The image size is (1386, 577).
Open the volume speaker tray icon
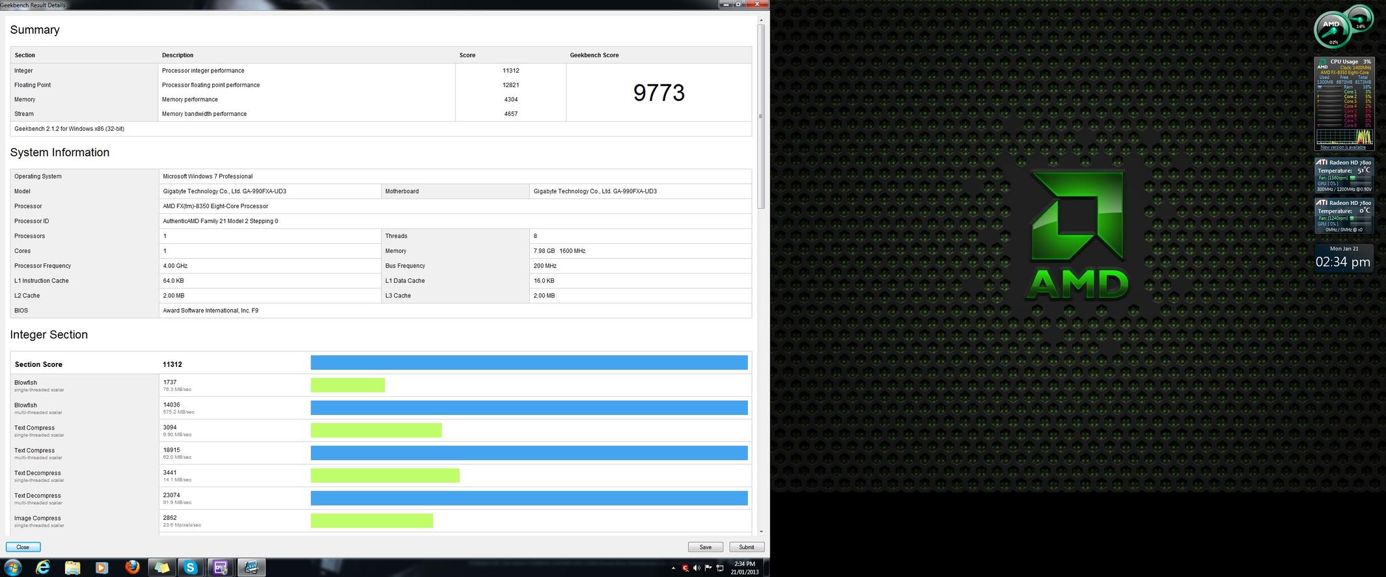tap(697, 568)
